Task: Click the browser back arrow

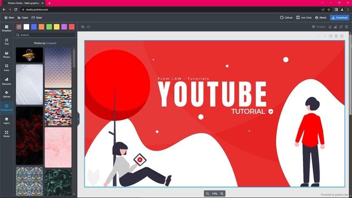Action: [4, 10]
